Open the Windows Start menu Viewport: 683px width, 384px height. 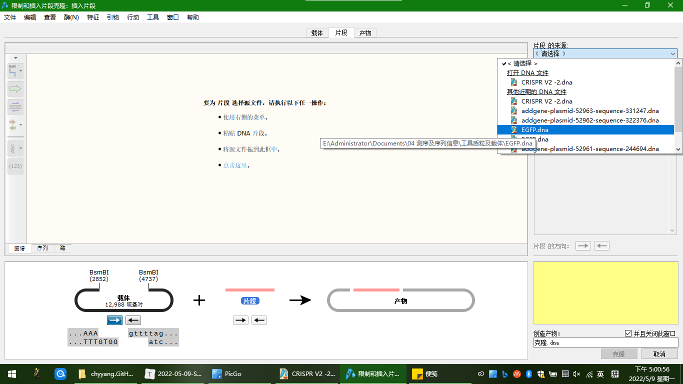(12, 374)
